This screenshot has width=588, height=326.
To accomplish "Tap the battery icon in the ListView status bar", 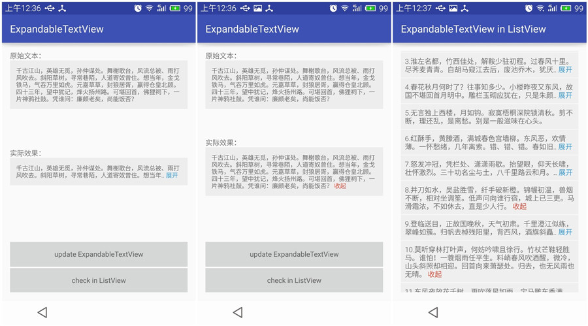I will [x=566, y=8].
